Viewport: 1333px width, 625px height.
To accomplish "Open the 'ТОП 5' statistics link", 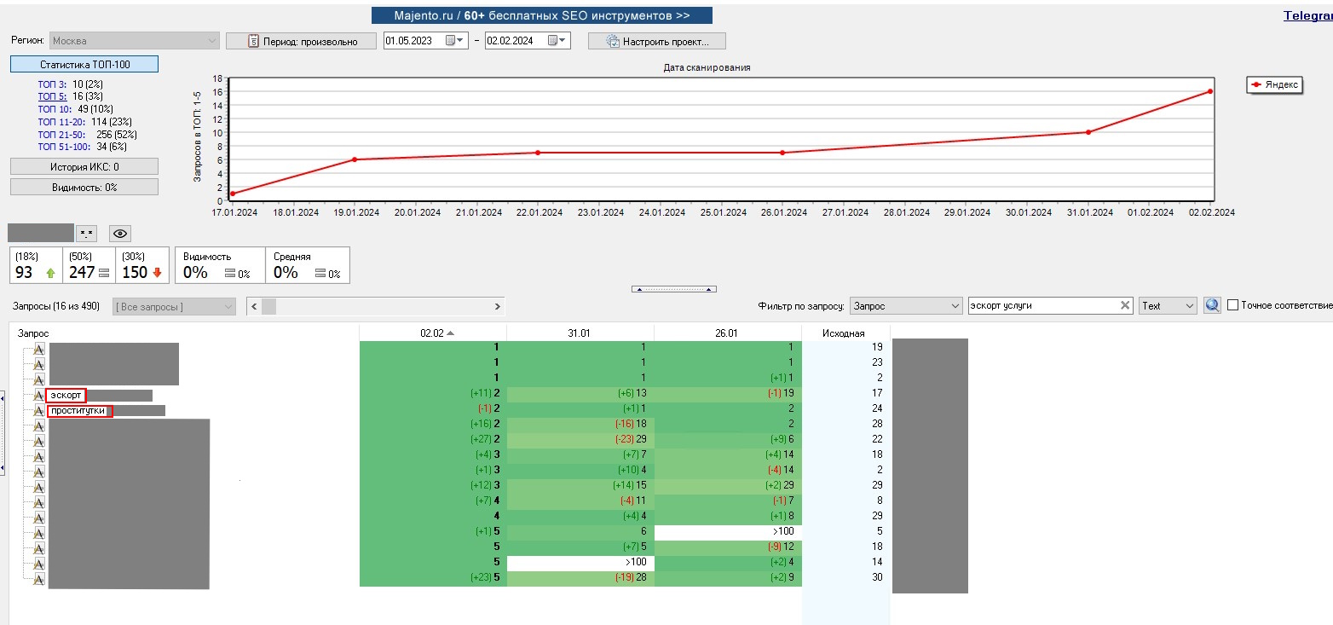I will click(x=50, y=97).
